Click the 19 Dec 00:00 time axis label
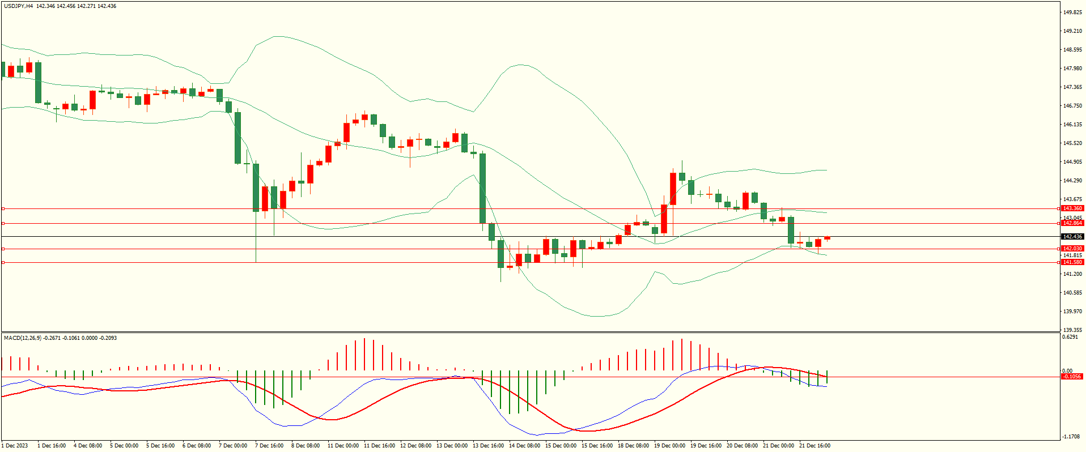Viewport: 1086px width, 452px height. pyautogui.click(x=669, y=446)
